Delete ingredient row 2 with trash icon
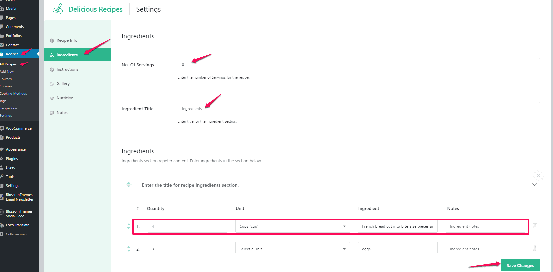 pos(535,248)
